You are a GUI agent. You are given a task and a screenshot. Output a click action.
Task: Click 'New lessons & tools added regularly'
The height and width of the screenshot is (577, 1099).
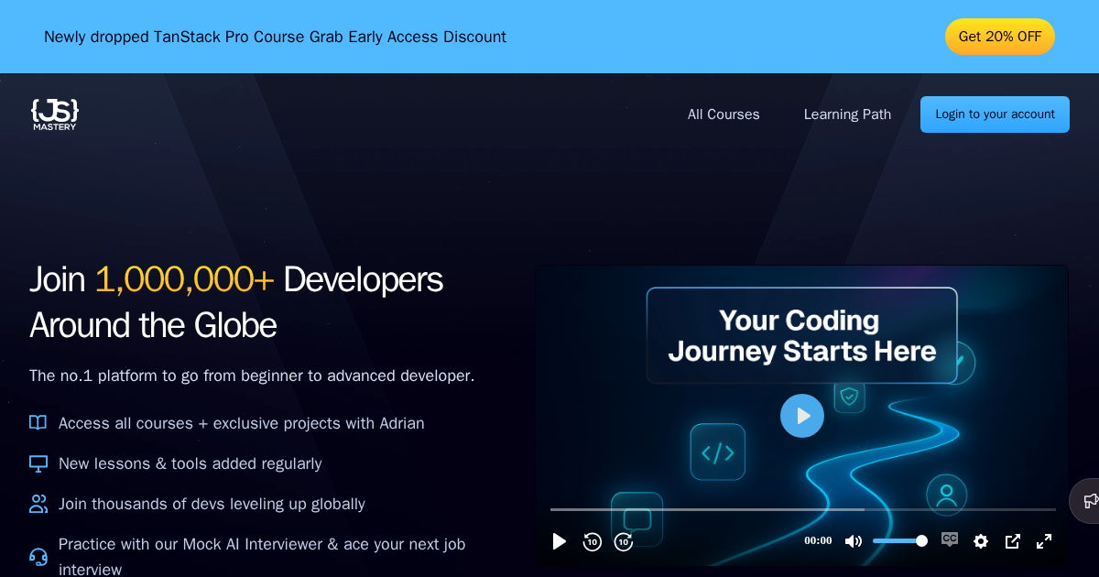click(x=190, y=463)
